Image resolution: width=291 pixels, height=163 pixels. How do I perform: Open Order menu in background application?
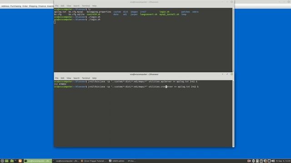click(25, 6)
